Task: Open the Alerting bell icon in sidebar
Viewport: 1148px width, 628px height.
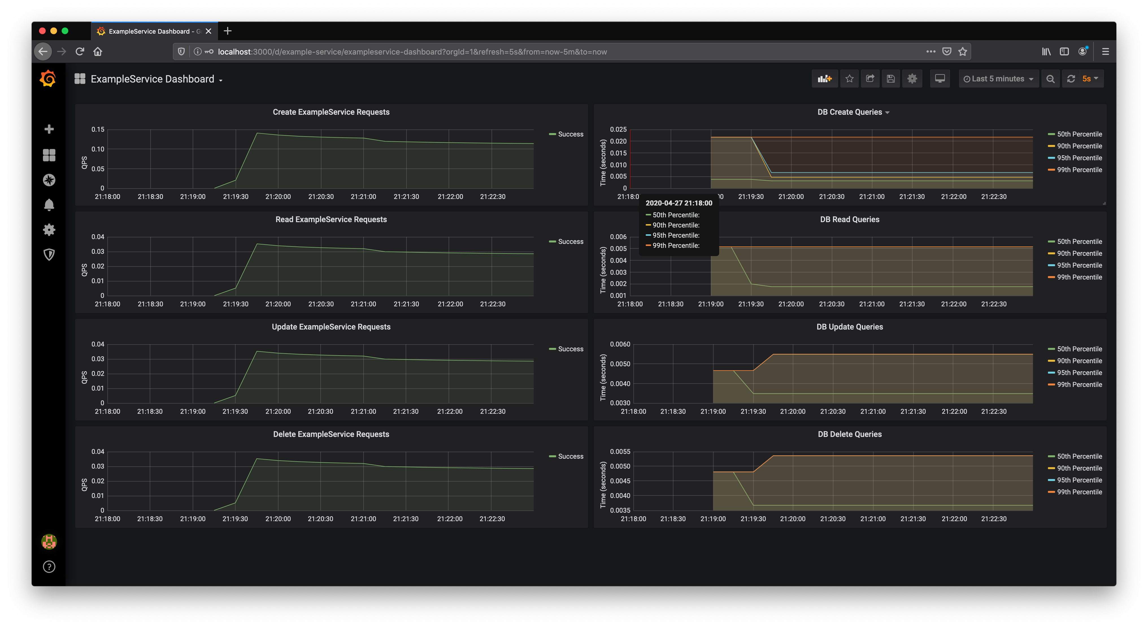Action: pos(49,205)
